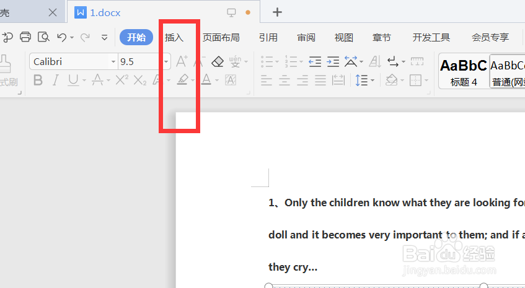Expand the bullet list style dropdown arrow
The height and width of the screenshot is (288, 525).
(277, 62)
